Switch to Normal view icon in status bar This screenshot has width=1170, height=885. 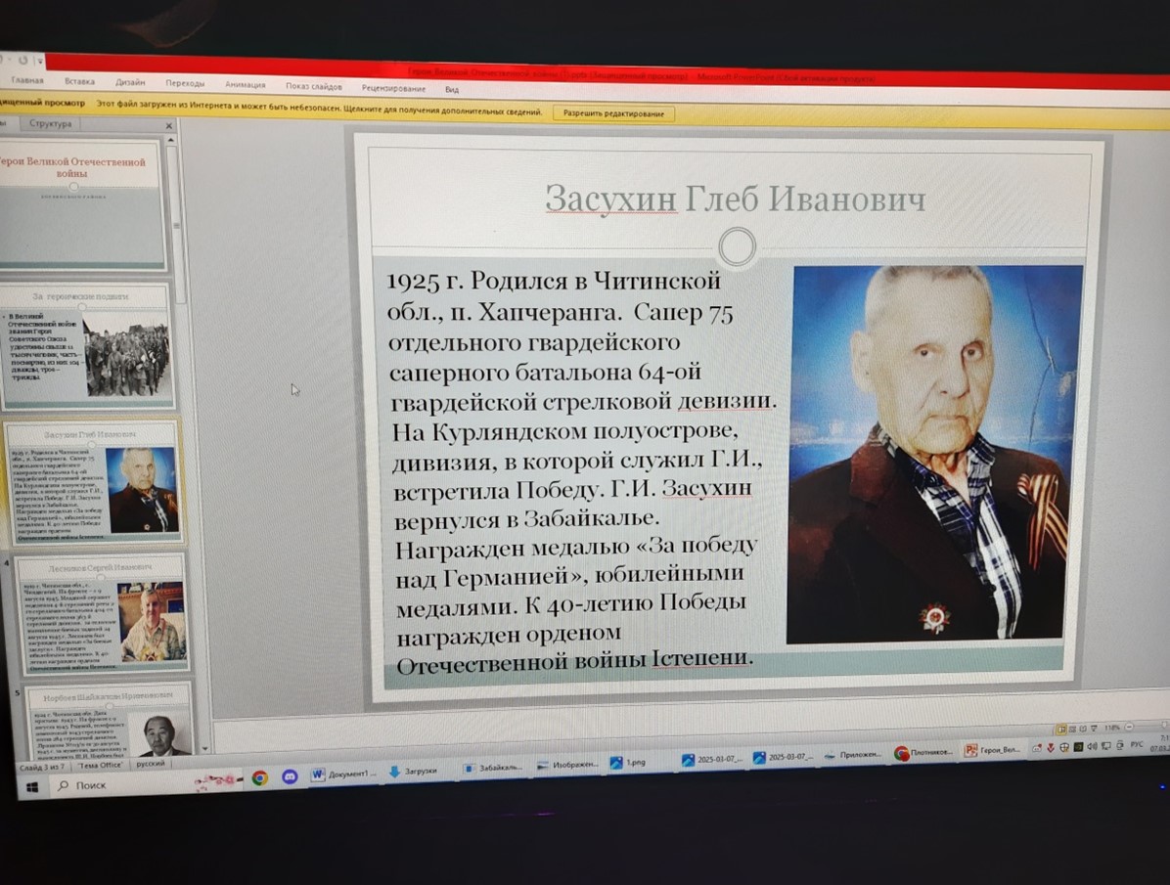(1061, 730)
